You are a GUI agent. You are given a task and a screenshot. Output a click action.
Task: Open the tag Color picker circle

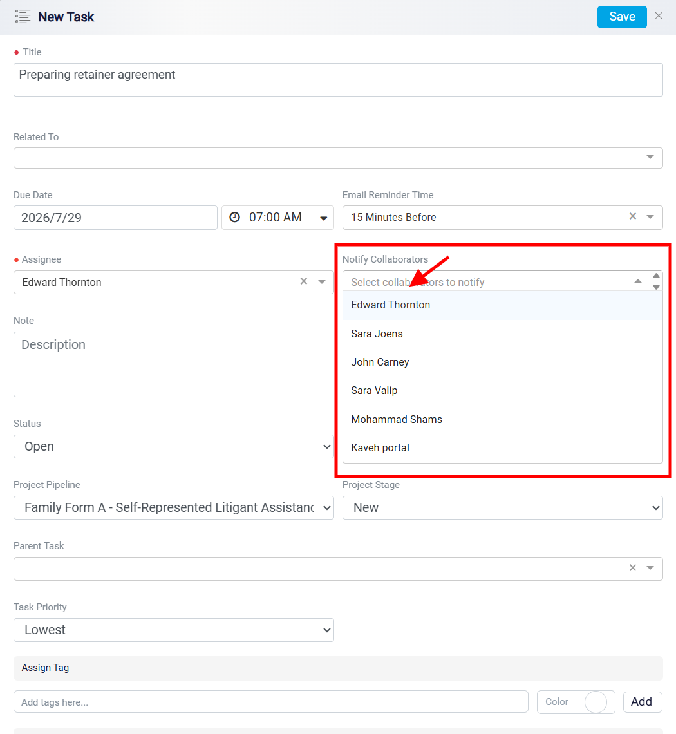pos(596,702)
